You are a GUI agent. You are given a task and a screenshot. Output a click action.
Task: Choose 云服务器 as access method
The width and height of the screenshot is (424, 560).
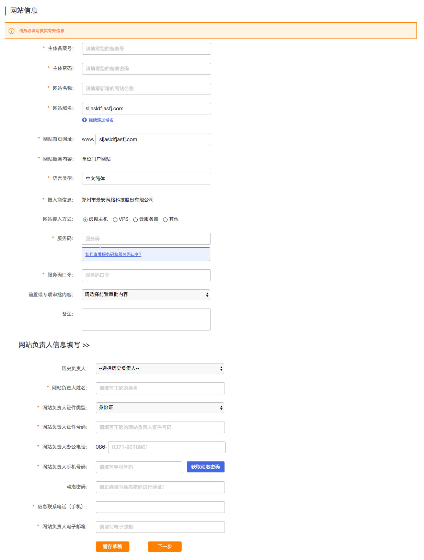click(x=136, y=220)
